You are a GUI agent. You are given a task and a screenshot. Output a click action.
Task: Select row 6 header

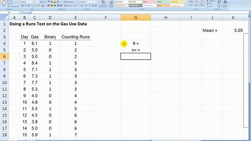4,56
